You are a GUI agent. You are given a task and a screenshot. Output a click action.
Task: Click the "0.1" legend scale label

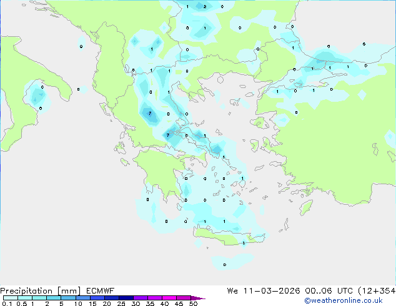tap(7, 304)
